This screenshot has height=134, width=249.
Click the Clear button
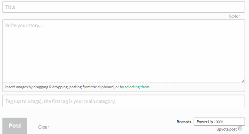(44, 127)
